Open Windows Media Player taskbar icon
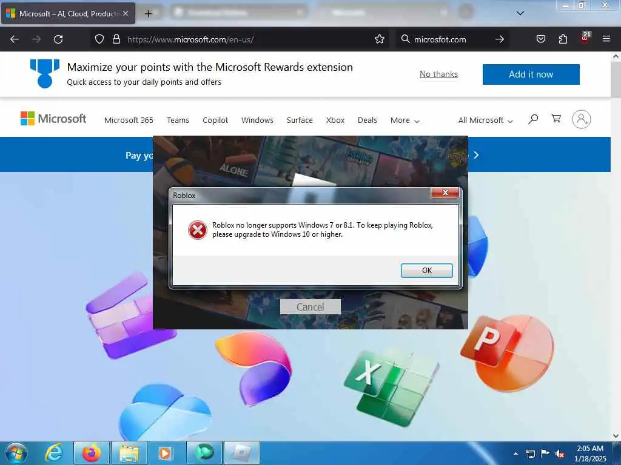This screenshot has height=465, width=621. [165, 453]
